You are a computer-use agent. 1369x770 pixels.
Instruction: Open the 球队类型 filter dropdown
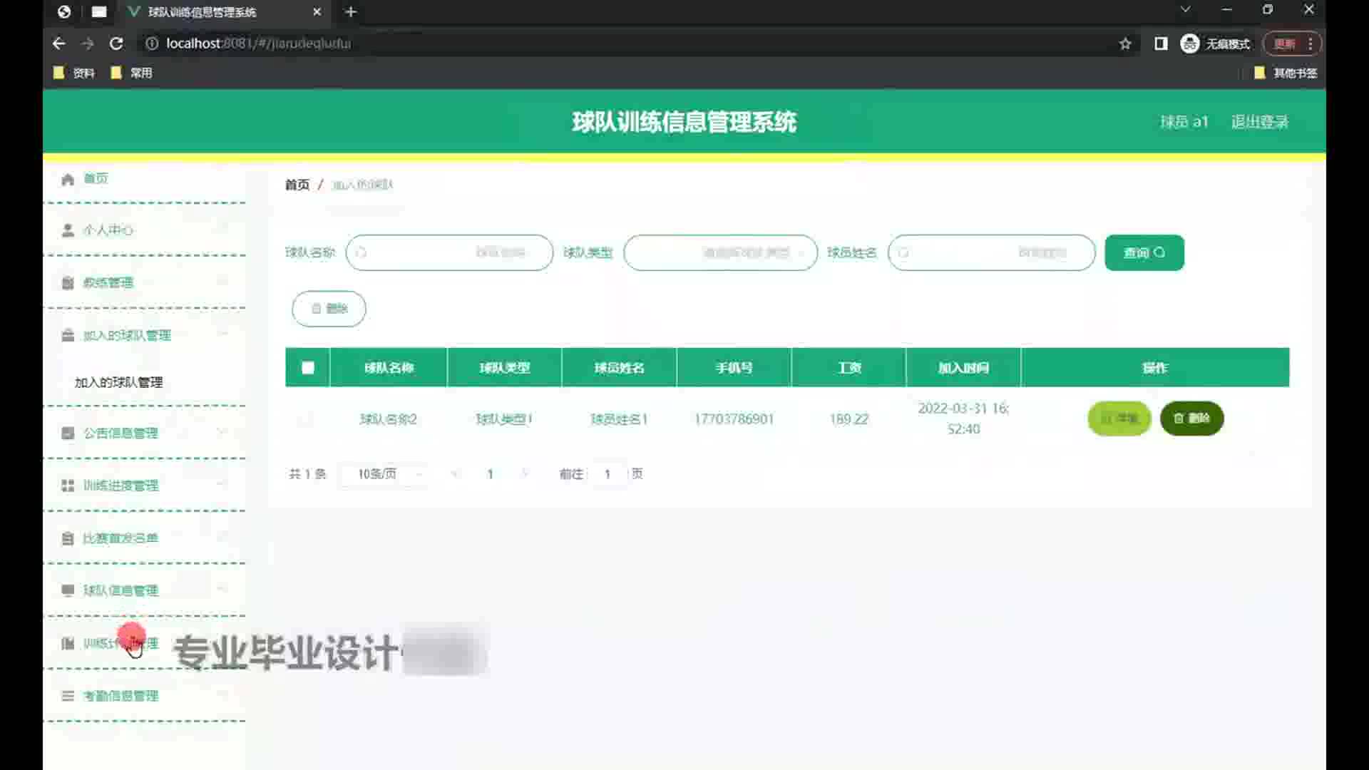(x=720, y=252)
